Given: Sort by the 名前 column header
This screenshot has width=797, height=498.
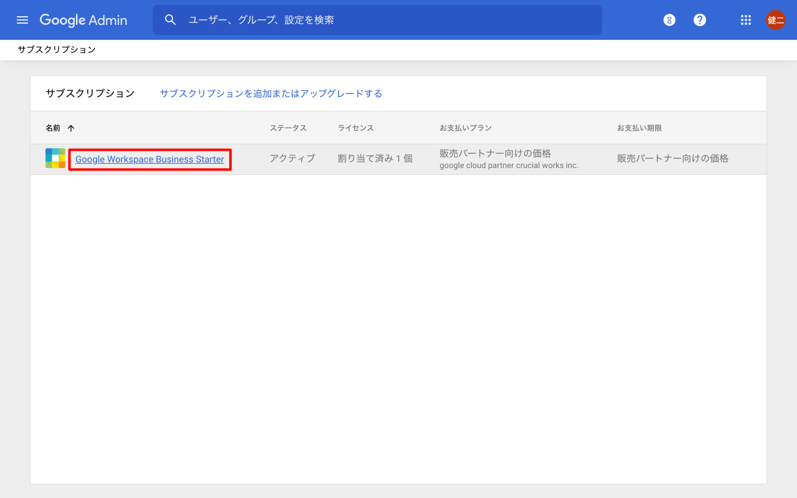Looking at the screenshot, I should coord(53,128).
